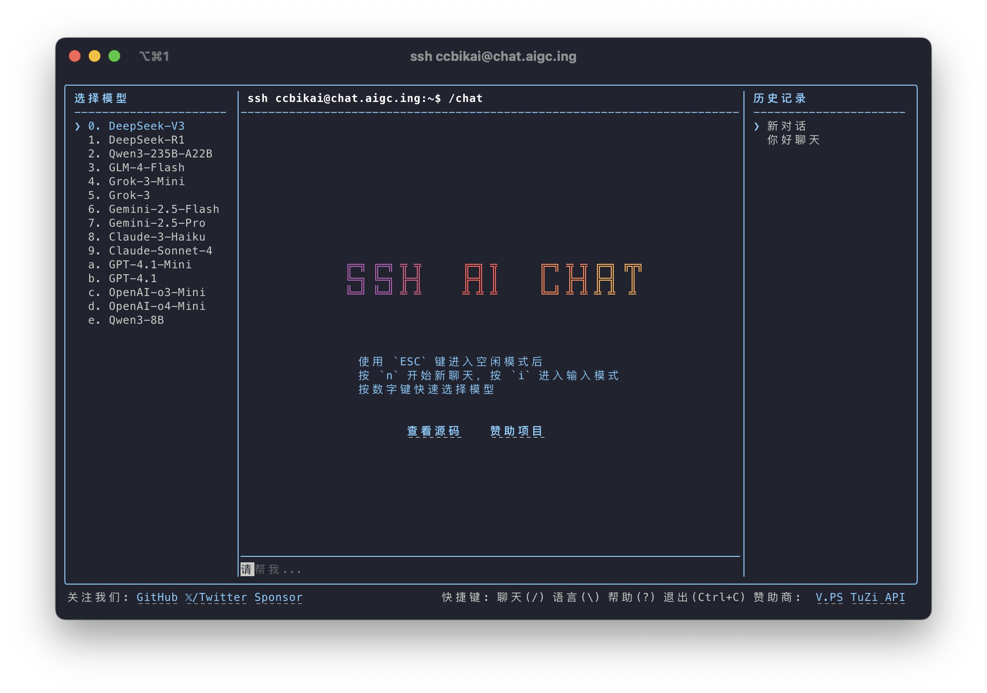This screenshot has width=987, height=693.
Task: Visit the TuZi API sponsor link
Action: (877, 597)
